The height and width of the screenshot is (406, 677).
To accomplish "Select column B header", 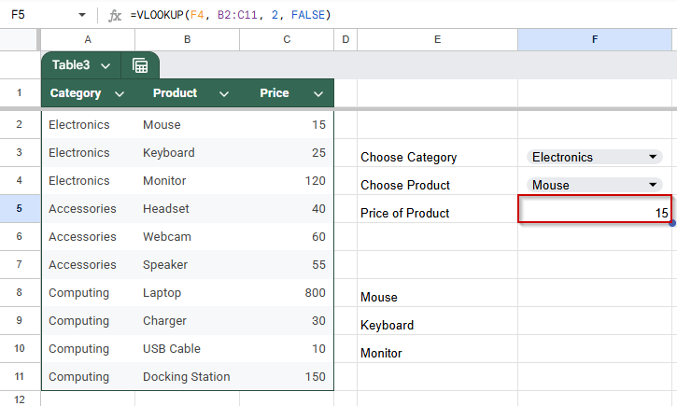I will 187,40.
